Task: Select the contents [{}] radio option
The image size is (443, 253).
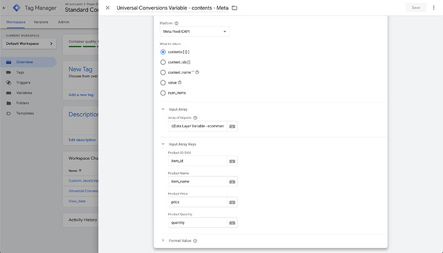Action: (163, 52)
